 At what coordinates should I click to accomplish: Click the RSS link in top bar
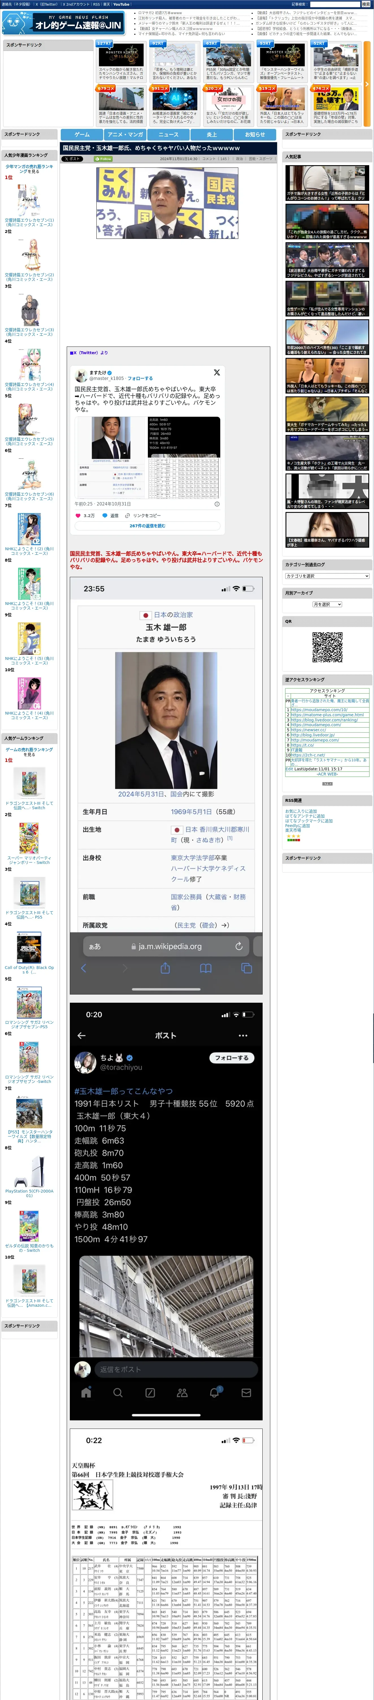(x=96, y=4)
